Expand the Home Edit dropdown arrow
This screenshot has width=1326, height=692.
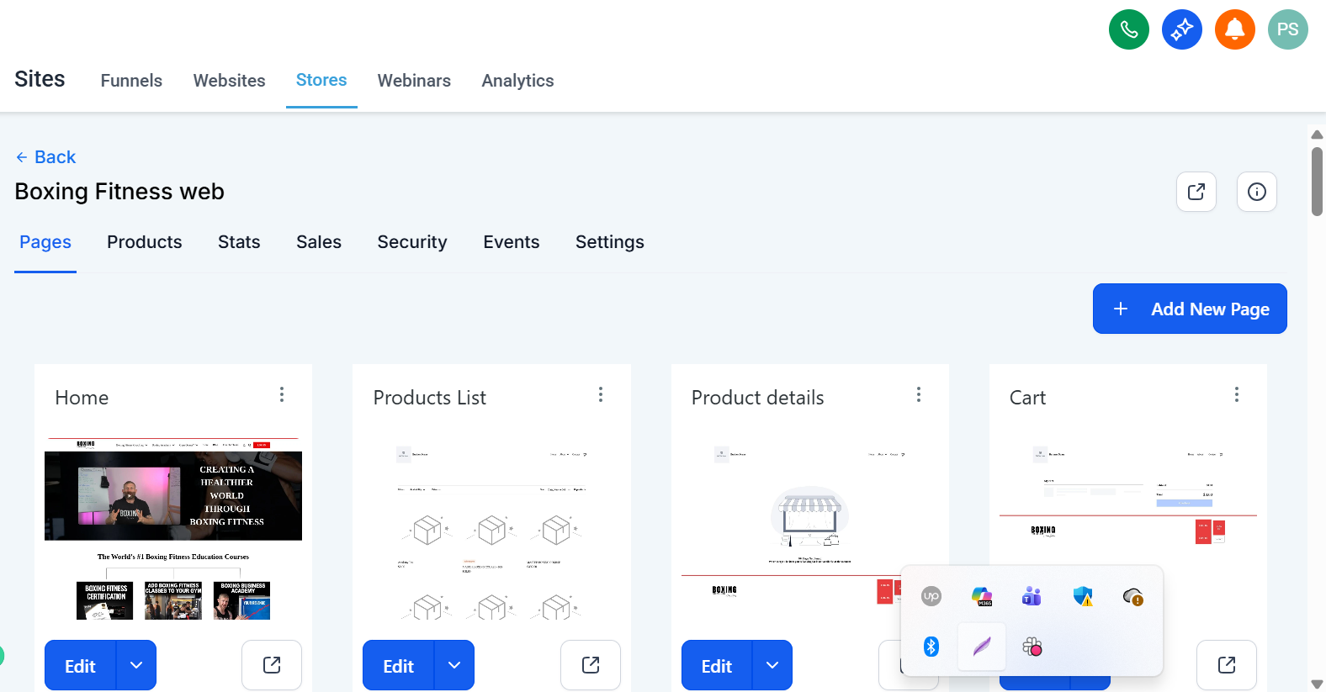pos(136,665)
